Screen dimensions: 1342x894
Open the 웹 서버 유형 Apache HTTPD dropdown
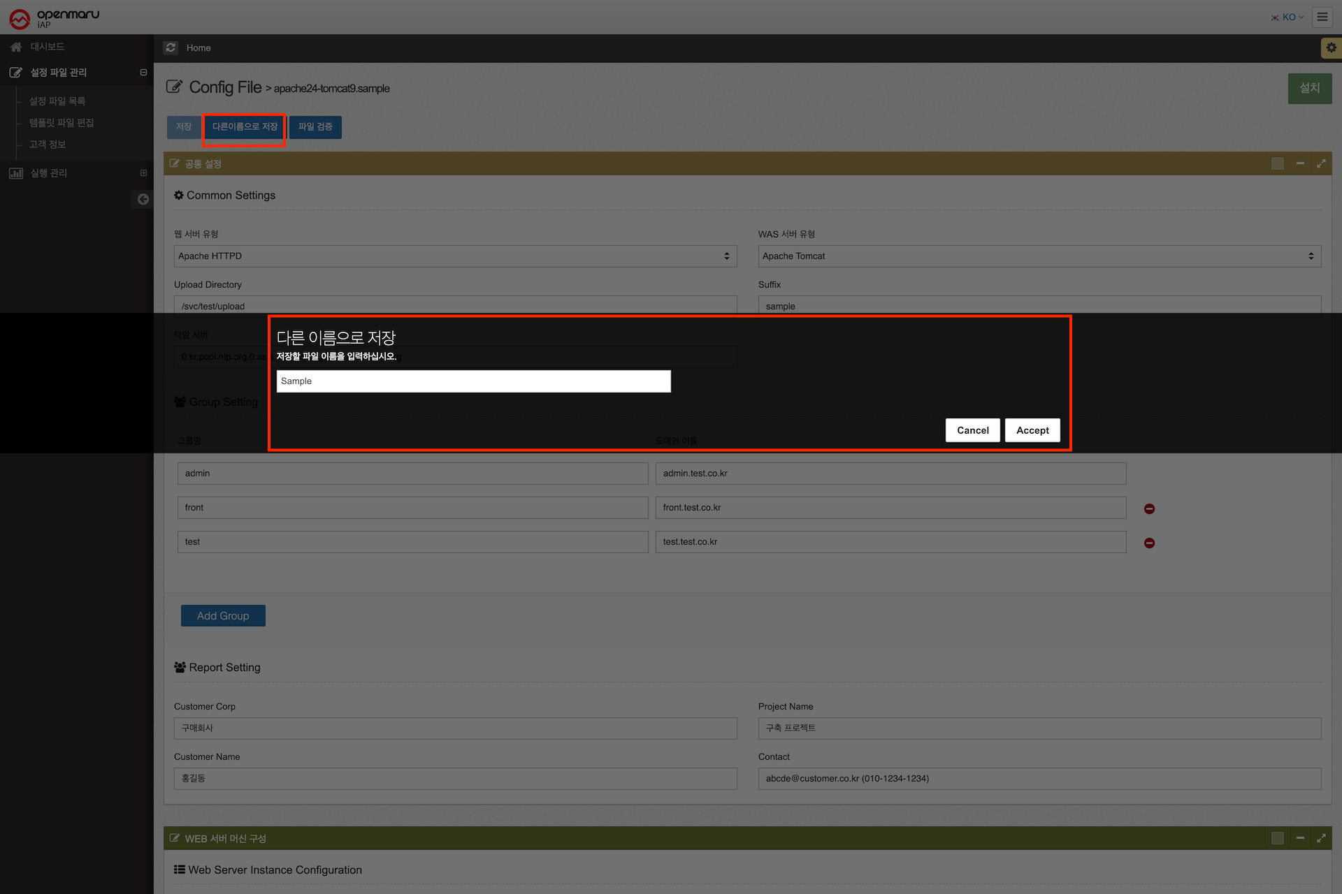coord(455,256)
